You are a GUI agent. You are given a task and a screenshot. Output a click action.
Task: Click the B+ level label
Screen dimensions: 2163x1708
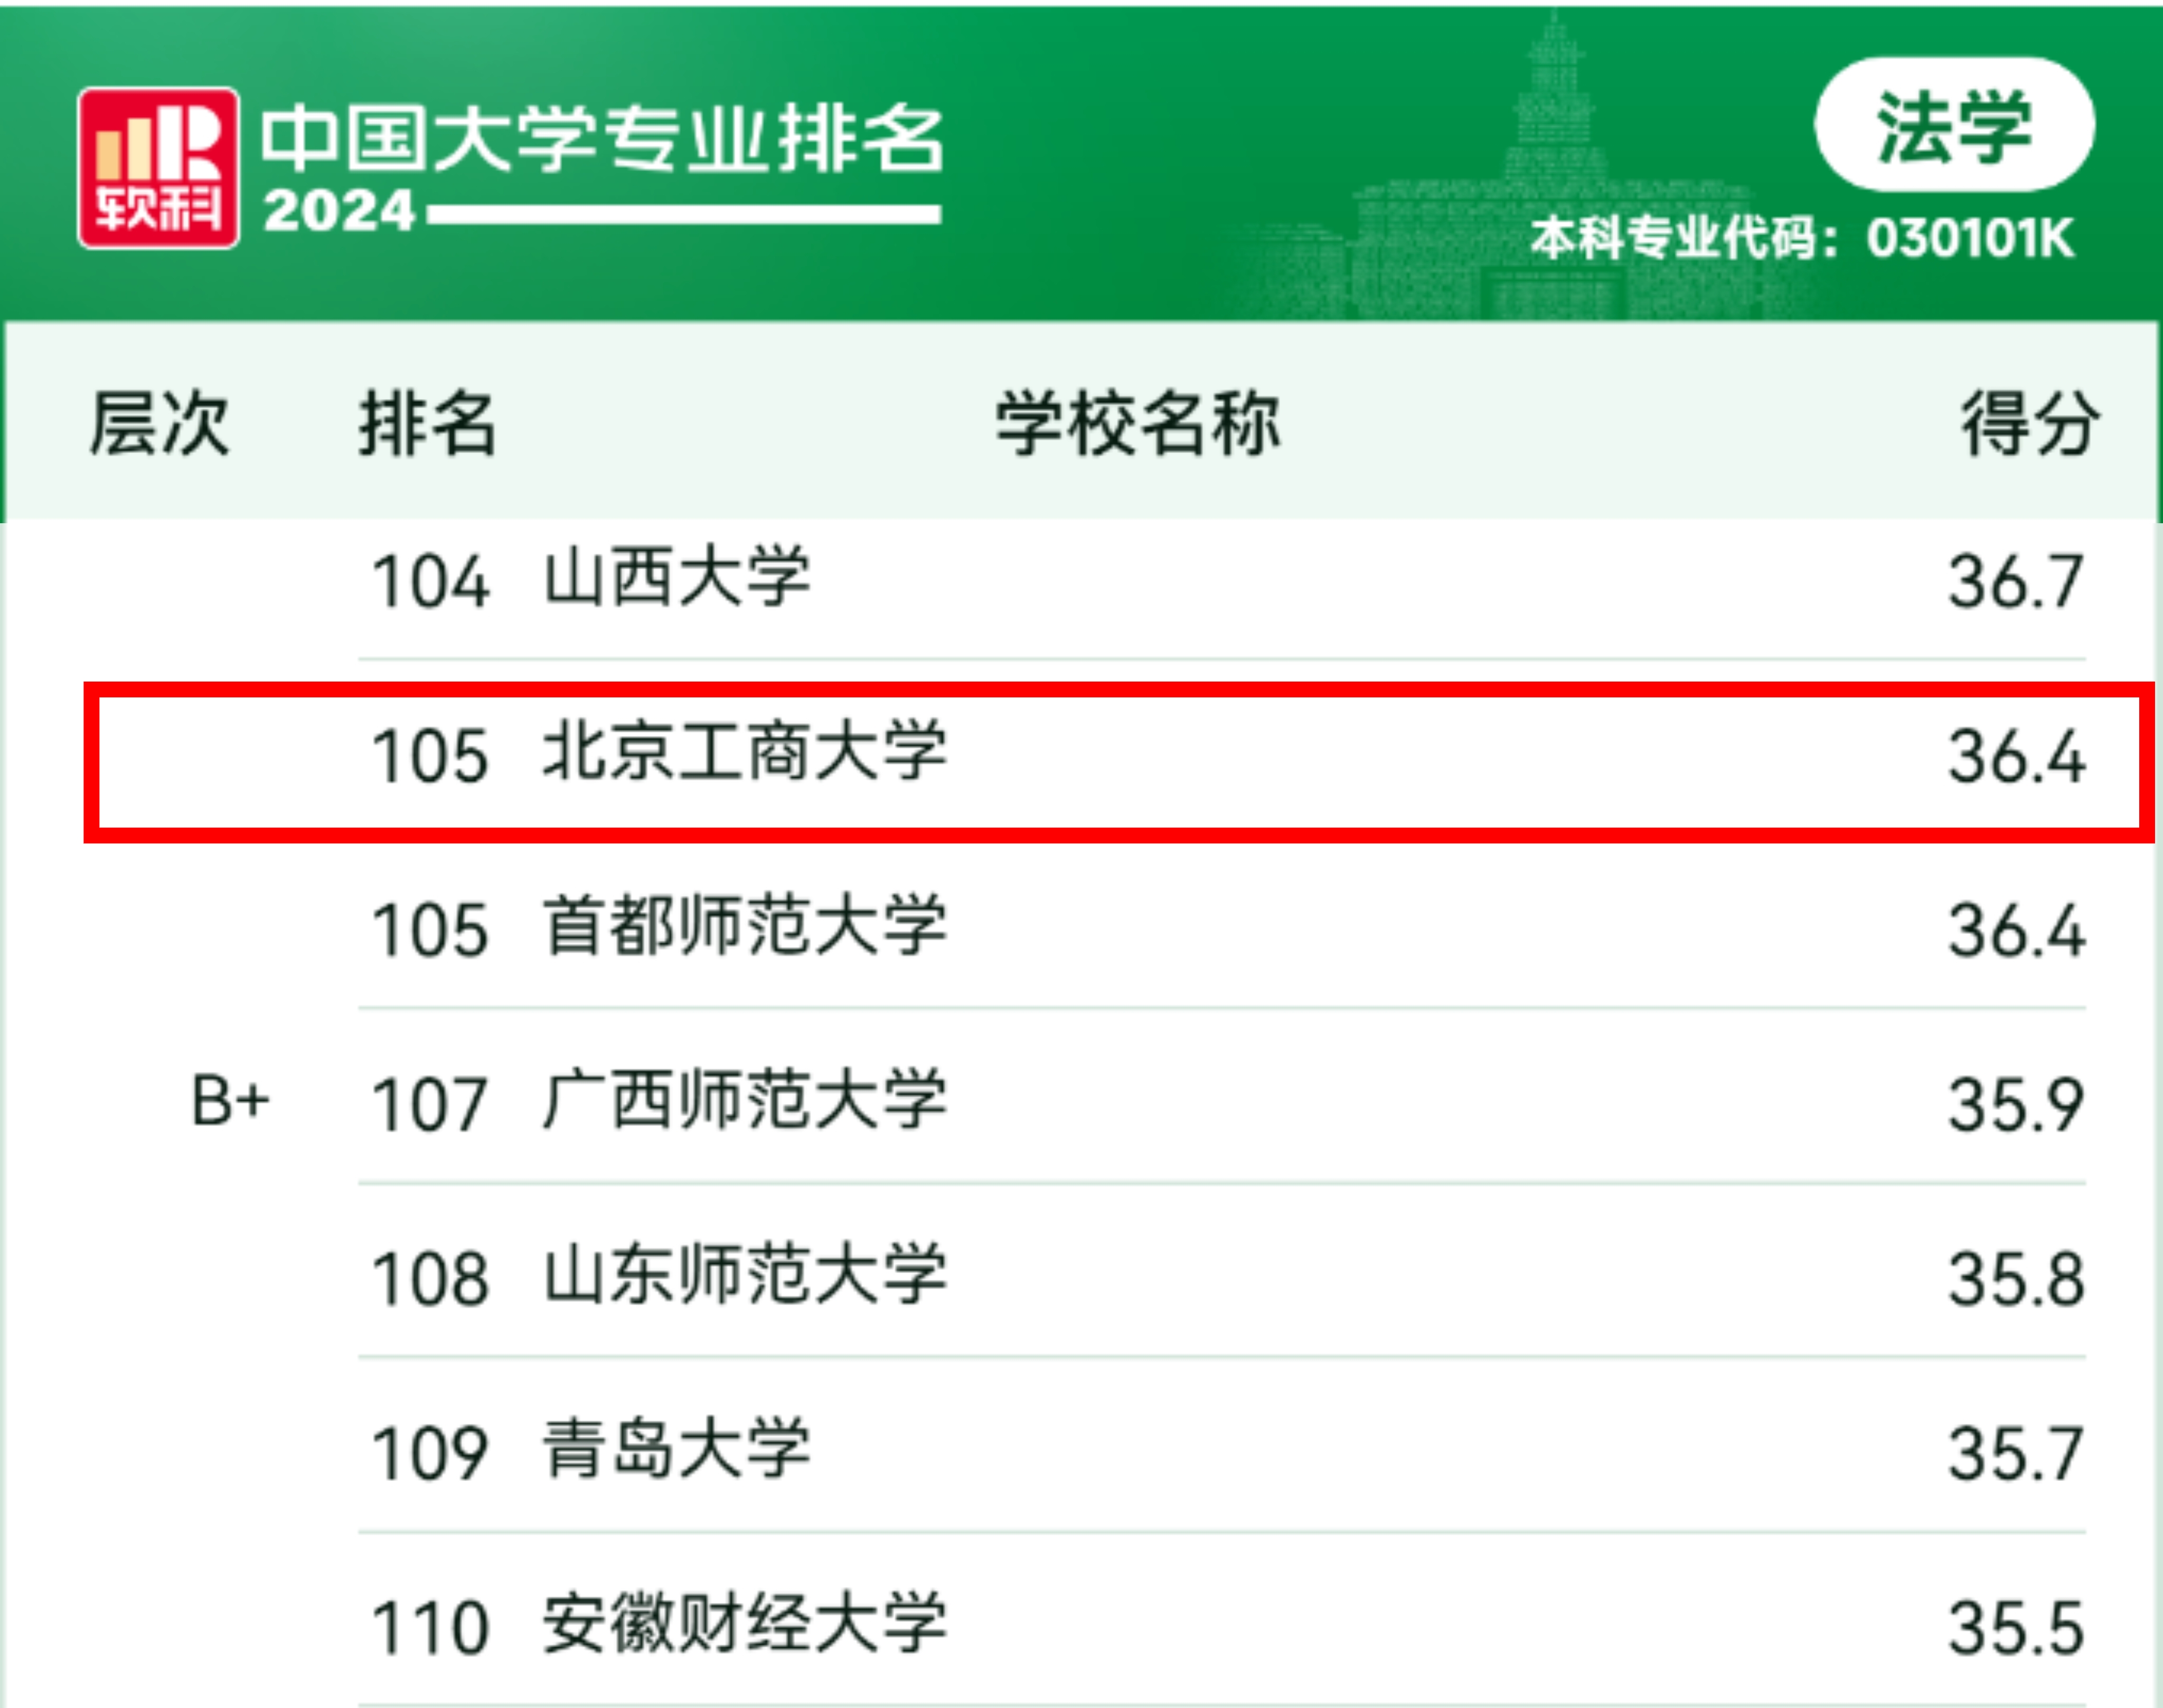(230, 1101)
